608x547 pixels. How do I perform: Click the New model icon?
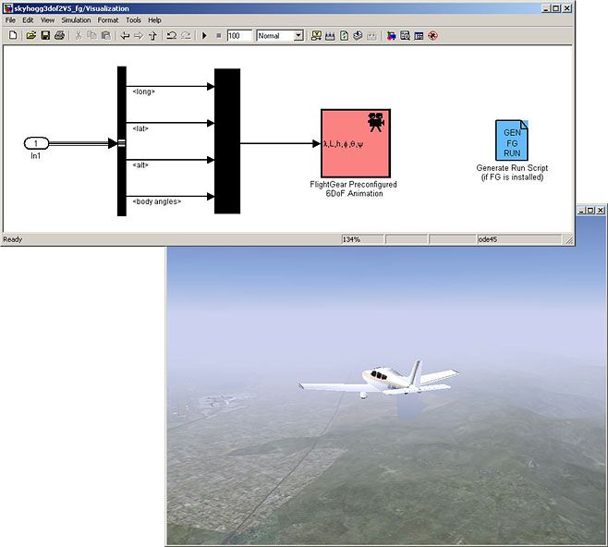13,36
